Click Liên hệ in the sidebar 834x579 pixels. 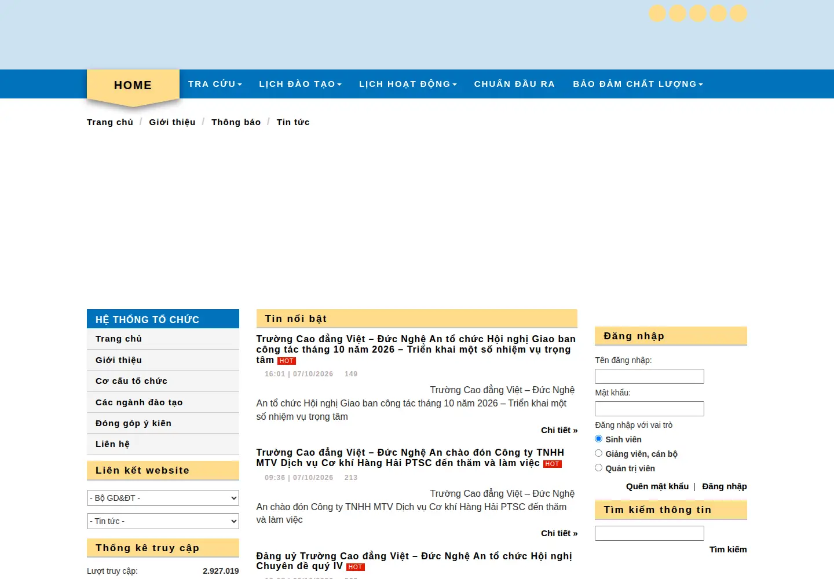(163, 444)
